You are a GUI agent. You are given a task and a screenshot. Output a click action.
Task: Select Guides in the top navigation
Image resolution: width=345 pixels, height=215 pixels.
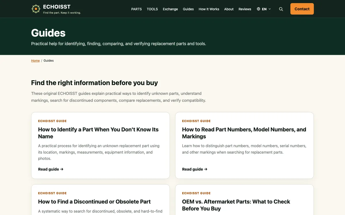[188, 9]
